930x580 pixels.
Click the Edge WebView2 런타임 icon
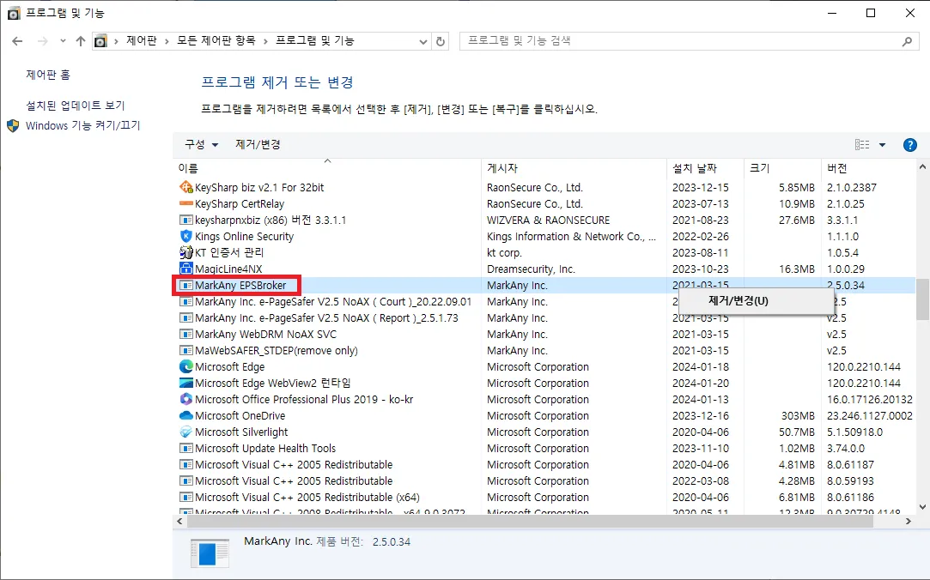pyautogui.click(x=185, y=384)
